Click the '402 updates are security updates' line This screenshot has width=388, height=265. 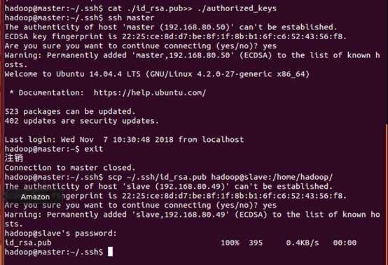tap(82, 121)
